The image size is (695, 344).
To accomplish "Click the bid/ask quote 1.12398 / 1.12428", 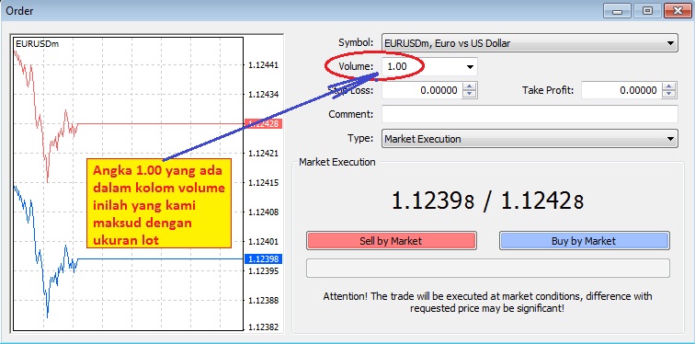I will click(487, 201).
